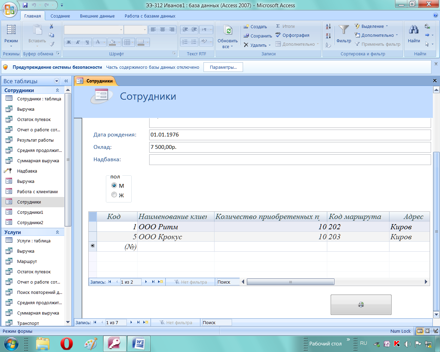Open quick access toolbar customize arrow
The image size is (440, 352).
[x=62, y=5]
